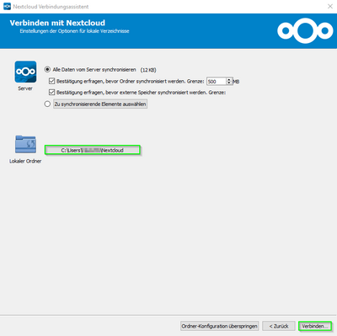Viewport: 337px width, 336px height.
Task: Click the Nextcloud app icon in title bar
Action: point(7,7)
